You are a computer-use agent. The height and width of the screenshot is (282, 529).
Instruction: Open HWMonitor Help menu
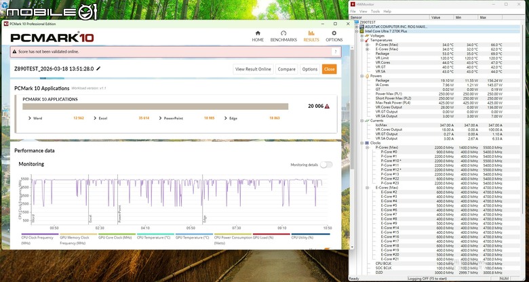(x=387, y=12)
